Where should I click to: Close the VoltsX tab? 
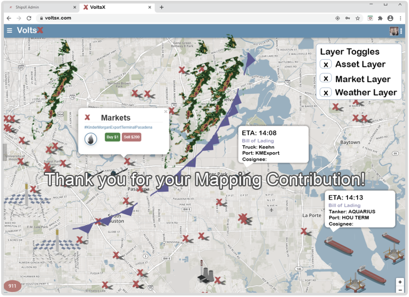pos(149,7)
